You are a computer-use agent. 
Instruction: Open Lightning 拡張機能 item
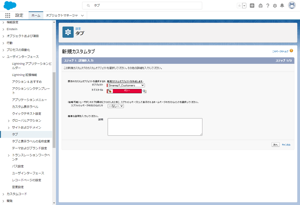24,75
